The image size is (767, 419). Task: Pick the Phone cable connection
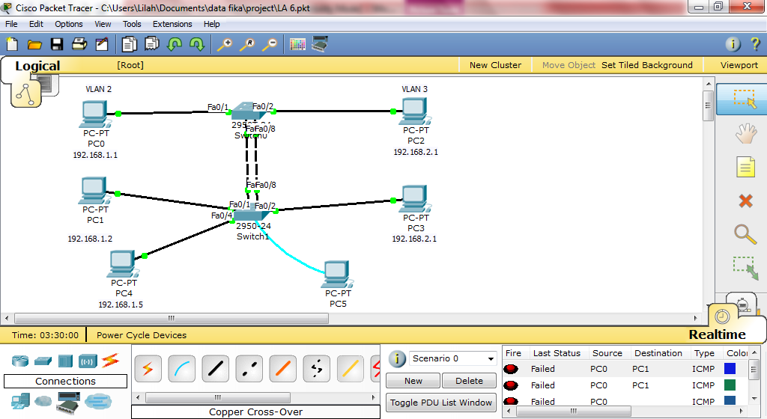[317, 369]
